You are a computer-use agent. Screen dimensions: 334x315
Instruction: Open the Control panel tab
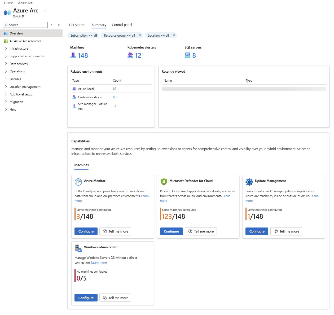122,25
